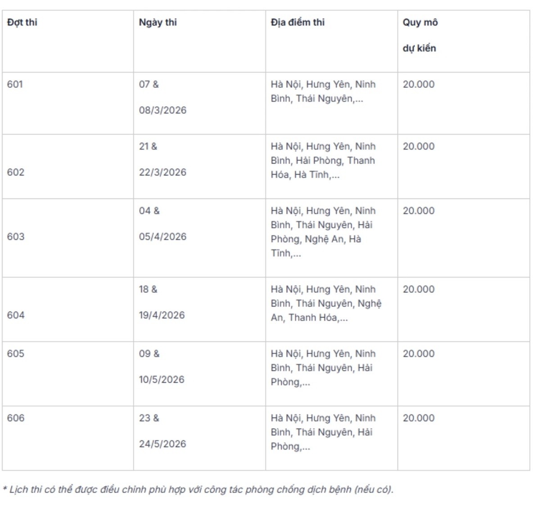Click the date cell 09 & 10/5/2026
Screen dimensions: 533x514
162,366
